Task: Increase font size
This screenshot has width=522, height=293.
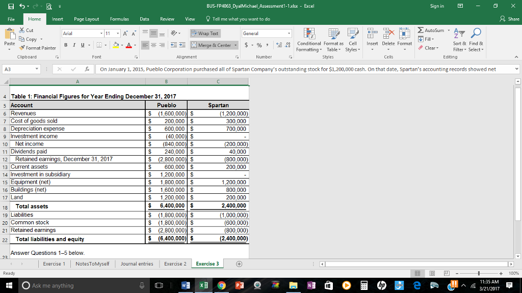Action: click(125, 33)
